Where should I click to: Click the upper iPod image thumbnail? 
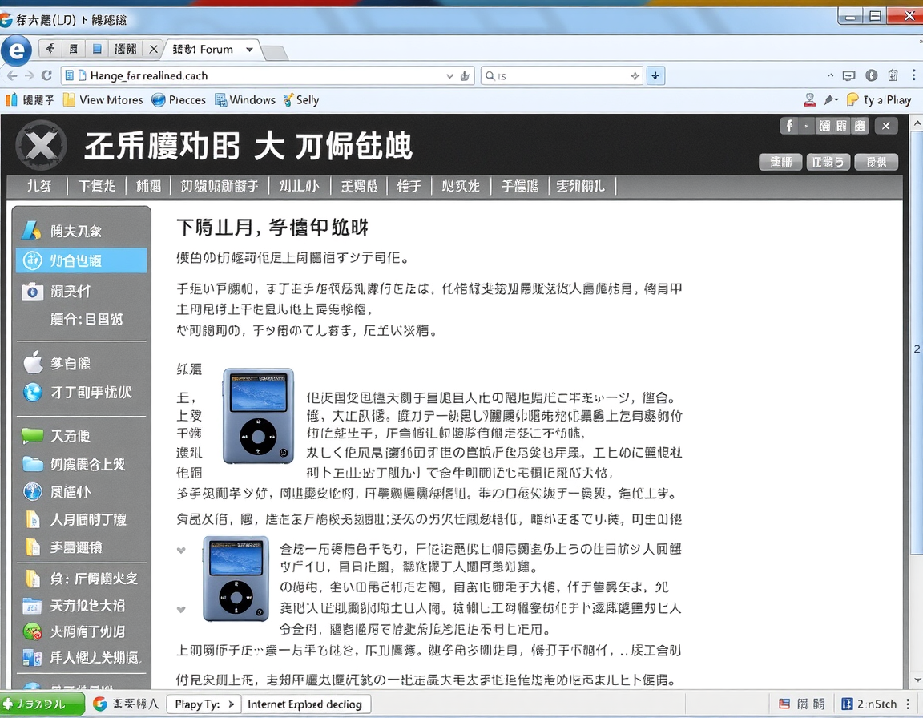258,416
